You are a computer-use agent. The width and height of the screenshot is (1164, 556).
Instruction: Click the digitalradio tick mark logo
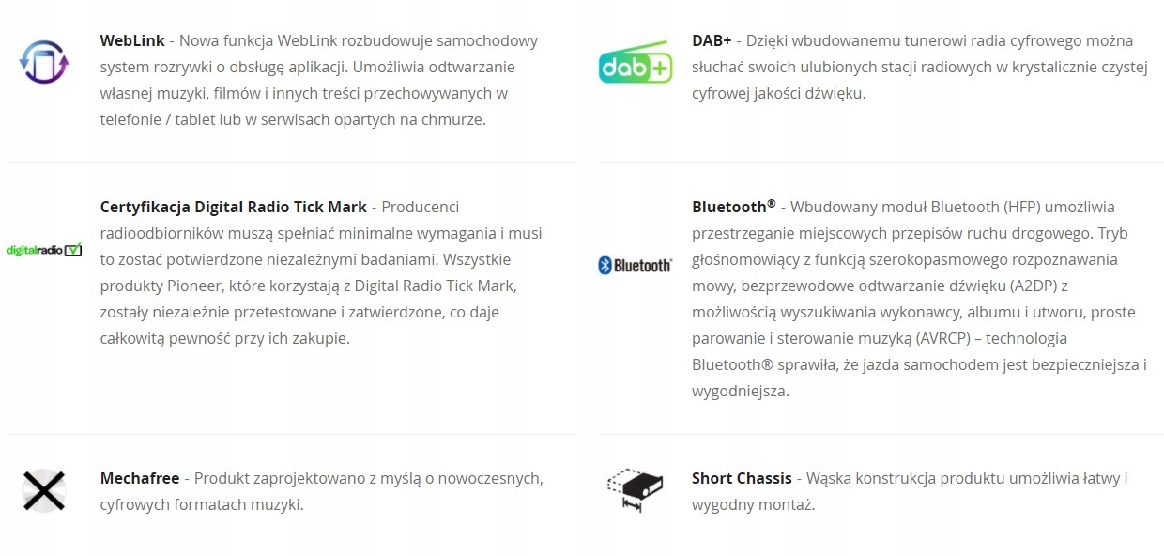(44, 250)
